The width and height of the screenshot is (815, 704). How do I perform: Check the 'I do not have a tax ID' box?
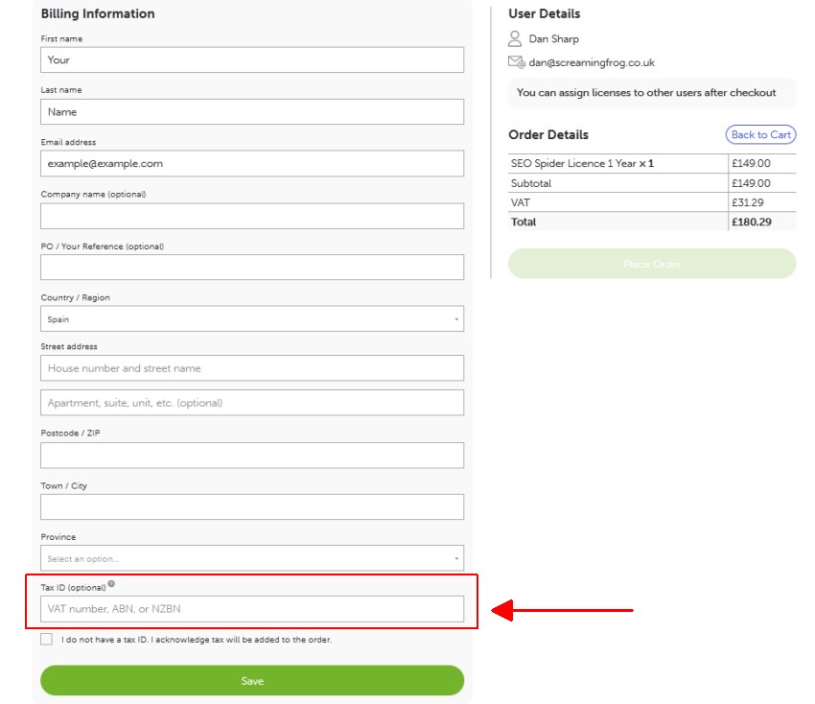pyautogui.click(x=46, y=638)
